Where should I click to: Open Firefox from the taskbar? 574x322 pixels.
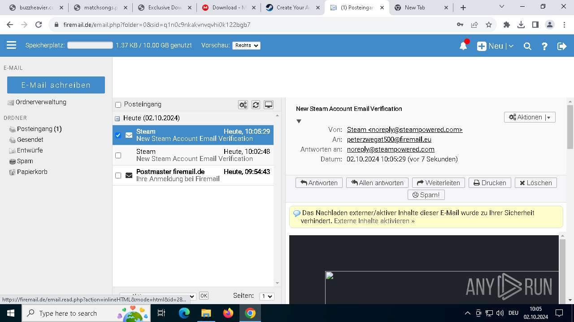pyautogui.click(x=228, y=313)
